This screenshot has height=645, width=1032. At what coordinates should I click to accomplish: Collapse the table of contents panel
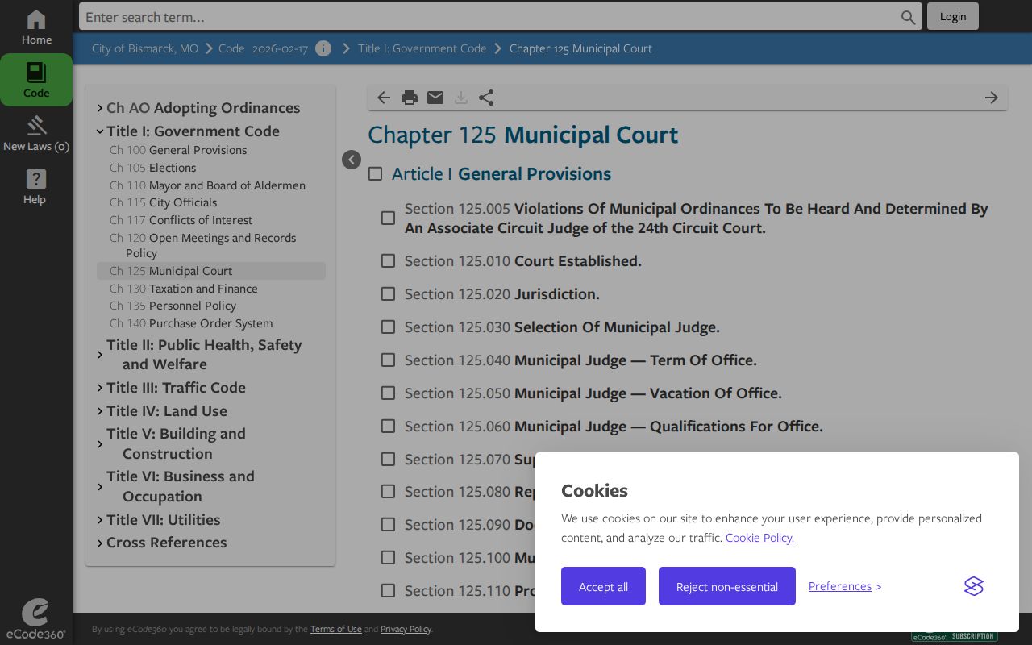pos(352,160)
